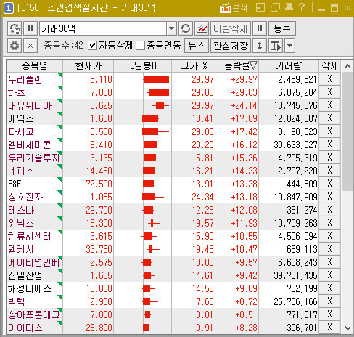Select stock 네패스
This screenshot has height=337, width=354.
coord(21,171)
